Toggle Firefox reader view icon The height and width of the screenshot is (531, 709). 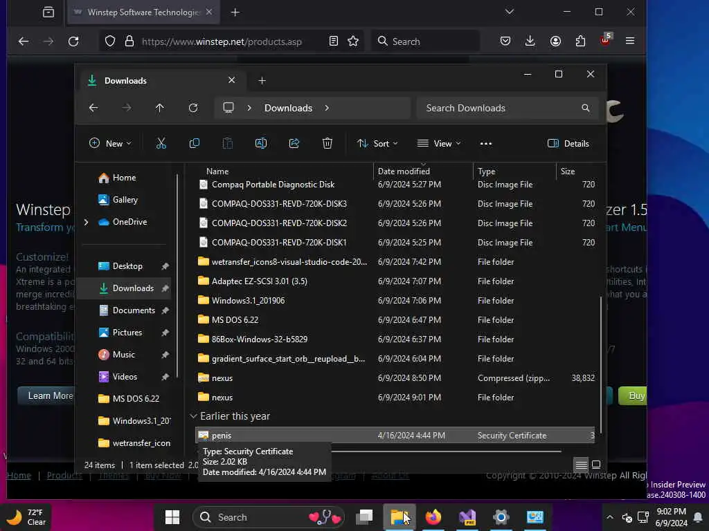[334, 41]
